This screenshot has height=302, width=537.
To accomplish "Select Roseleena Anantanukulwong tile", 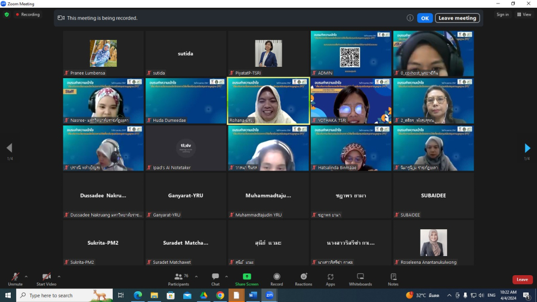I will pyautogui.click(x=433, y=242).
